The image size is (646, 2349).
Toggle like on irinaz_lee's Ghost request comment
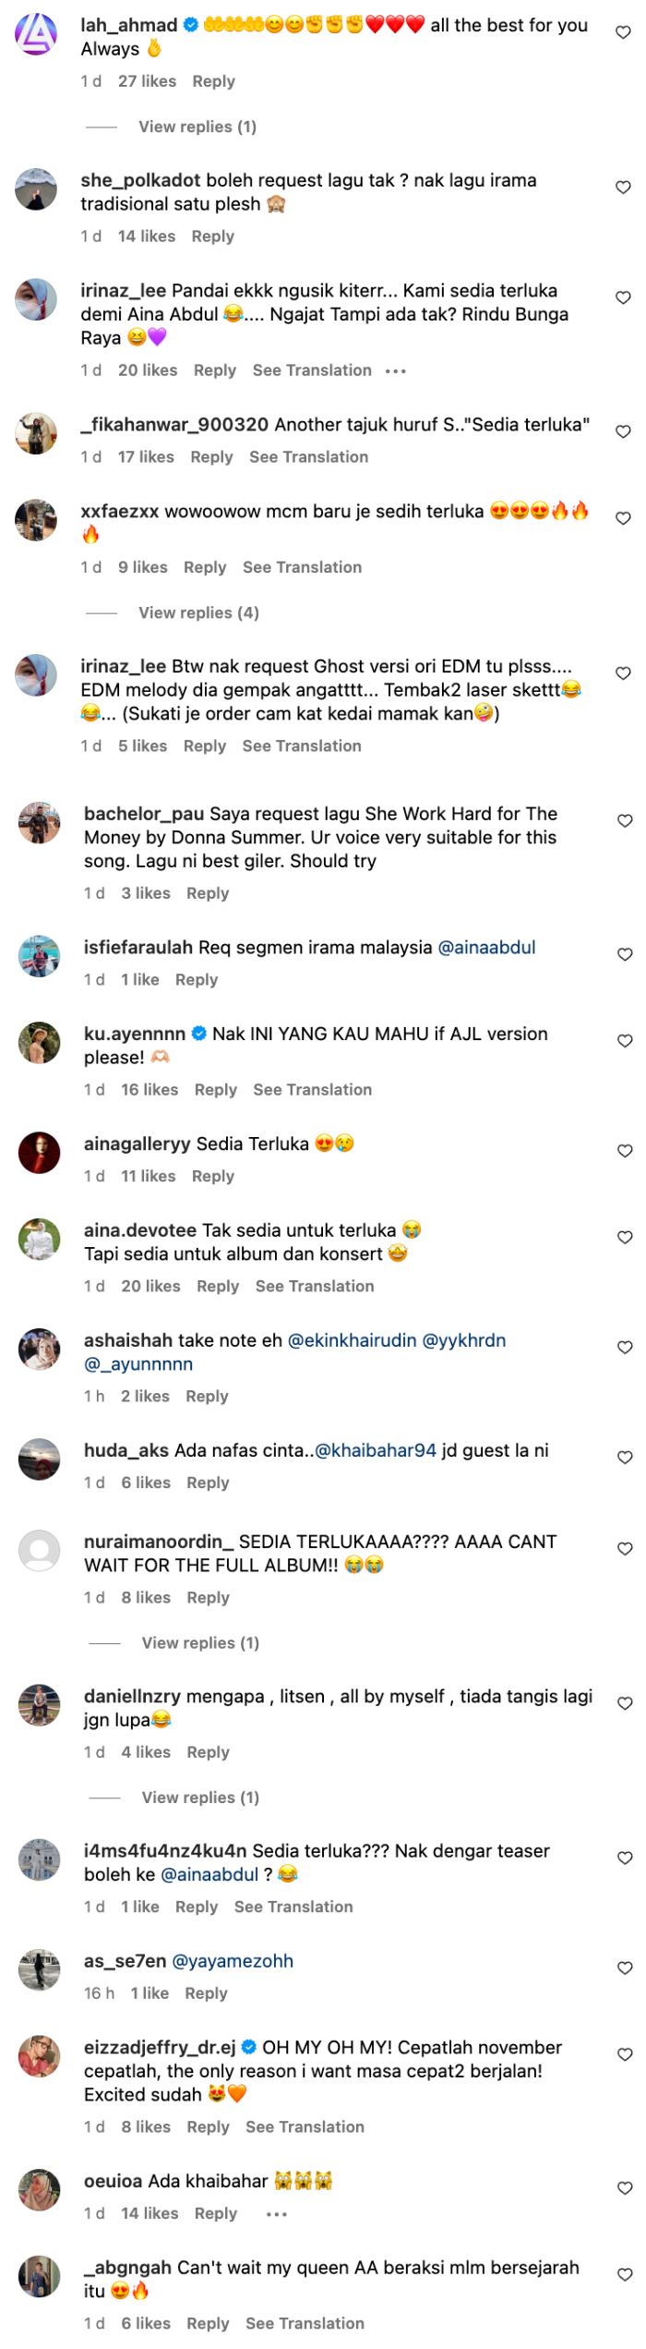point(624,672)
